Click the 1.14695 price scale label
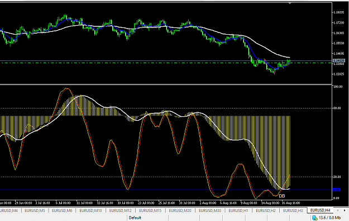Viewport: 349px width, 221px height. point(339,54)
